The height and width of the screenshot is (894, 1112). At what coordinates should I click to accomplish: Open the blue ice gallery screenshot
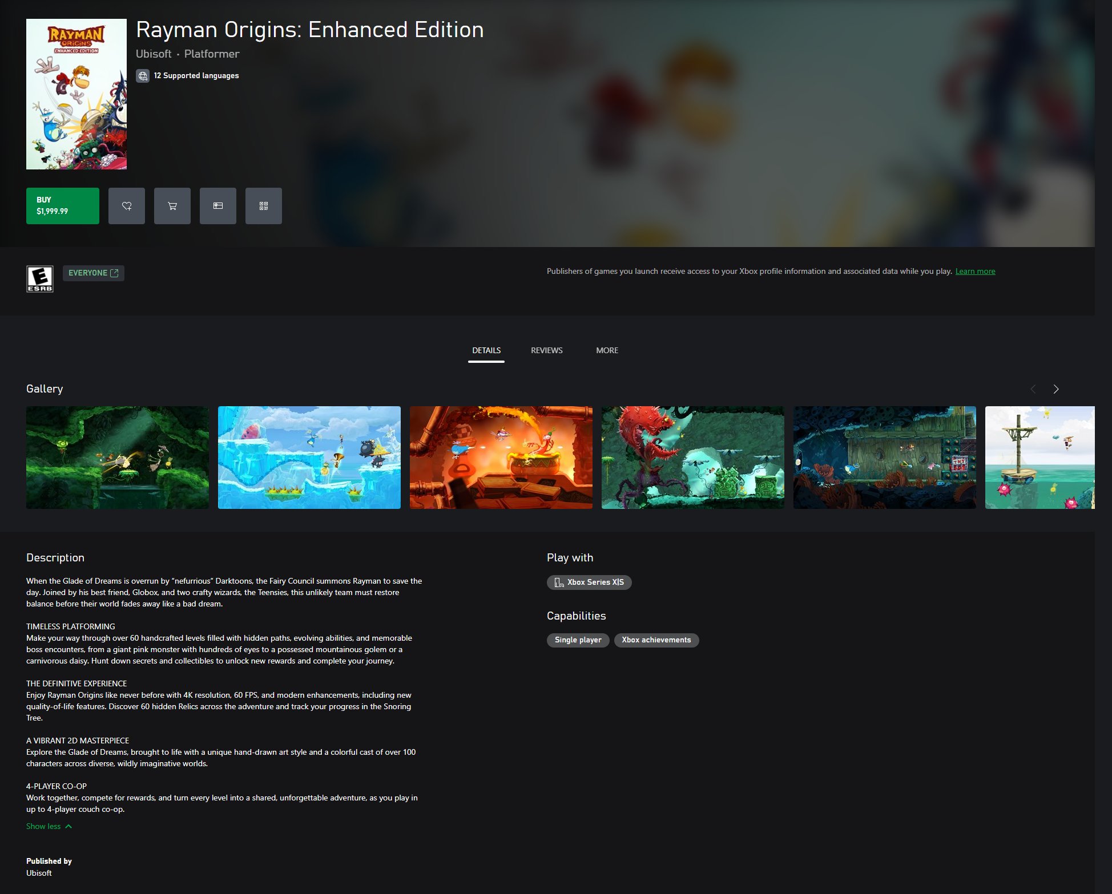[309, 458]
